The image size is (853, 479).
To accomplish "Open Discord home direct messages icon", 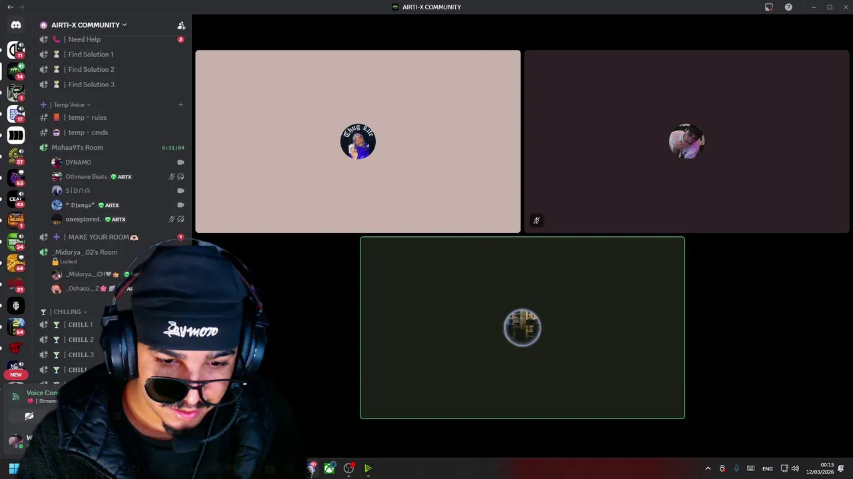I will pos(16,25).
